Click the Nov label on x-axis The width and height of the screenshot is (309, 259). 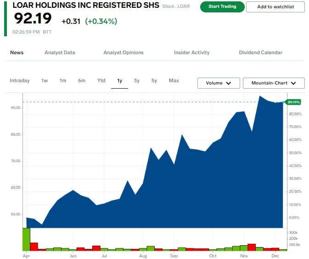click(x=244, y=256)
